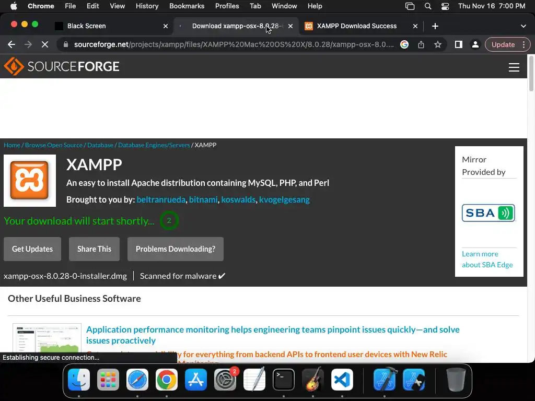Click the SBA mirror logo
Viewport: 535px width, 401px height.
click(489, 213)
